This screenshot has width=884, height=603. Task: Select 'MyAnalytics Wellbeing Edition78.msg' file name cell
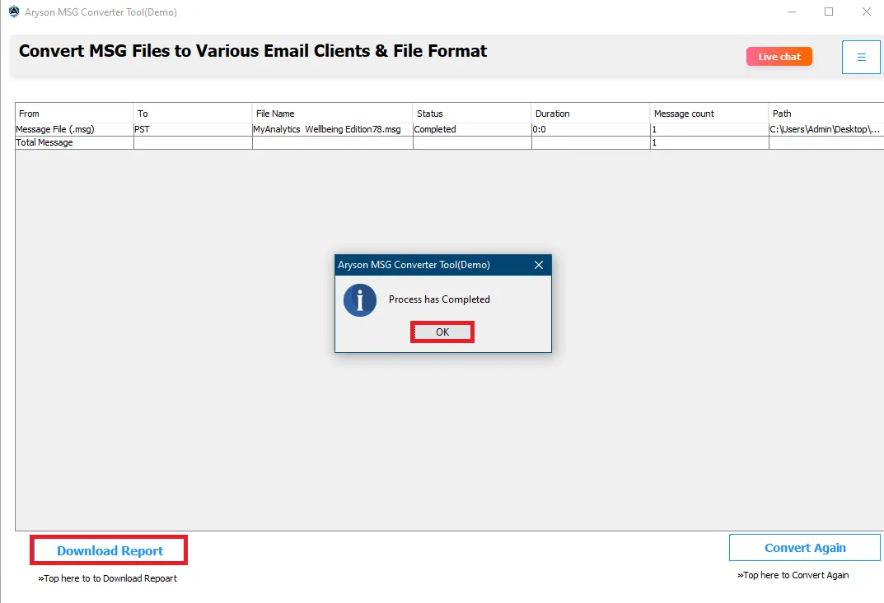pos(333,129)
